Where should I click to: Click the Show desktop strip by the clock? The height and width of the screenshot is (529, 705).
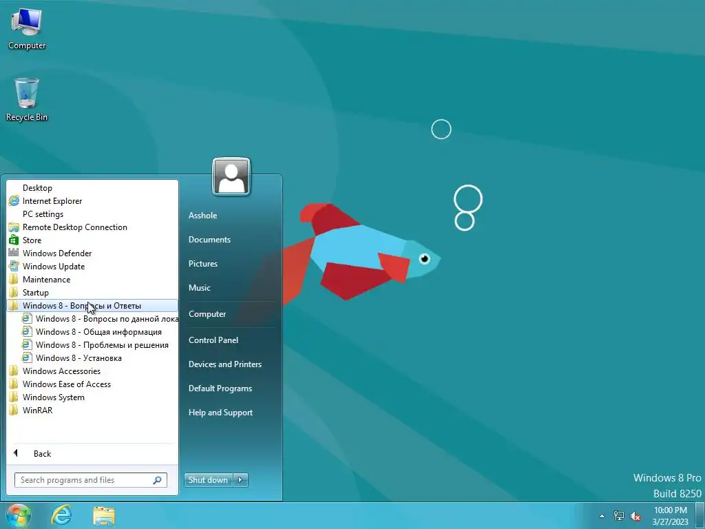[700, 516]
